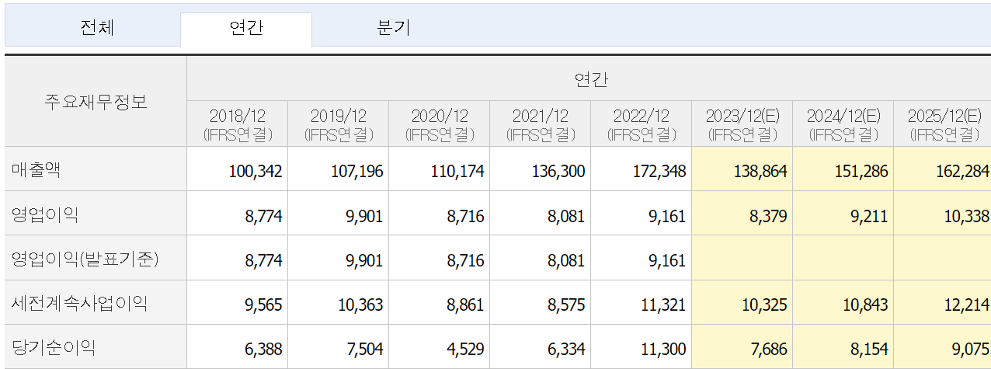Select the 2024/12(E) column header
The width and height of the screenshot is (991, 369).
[843, 124]
